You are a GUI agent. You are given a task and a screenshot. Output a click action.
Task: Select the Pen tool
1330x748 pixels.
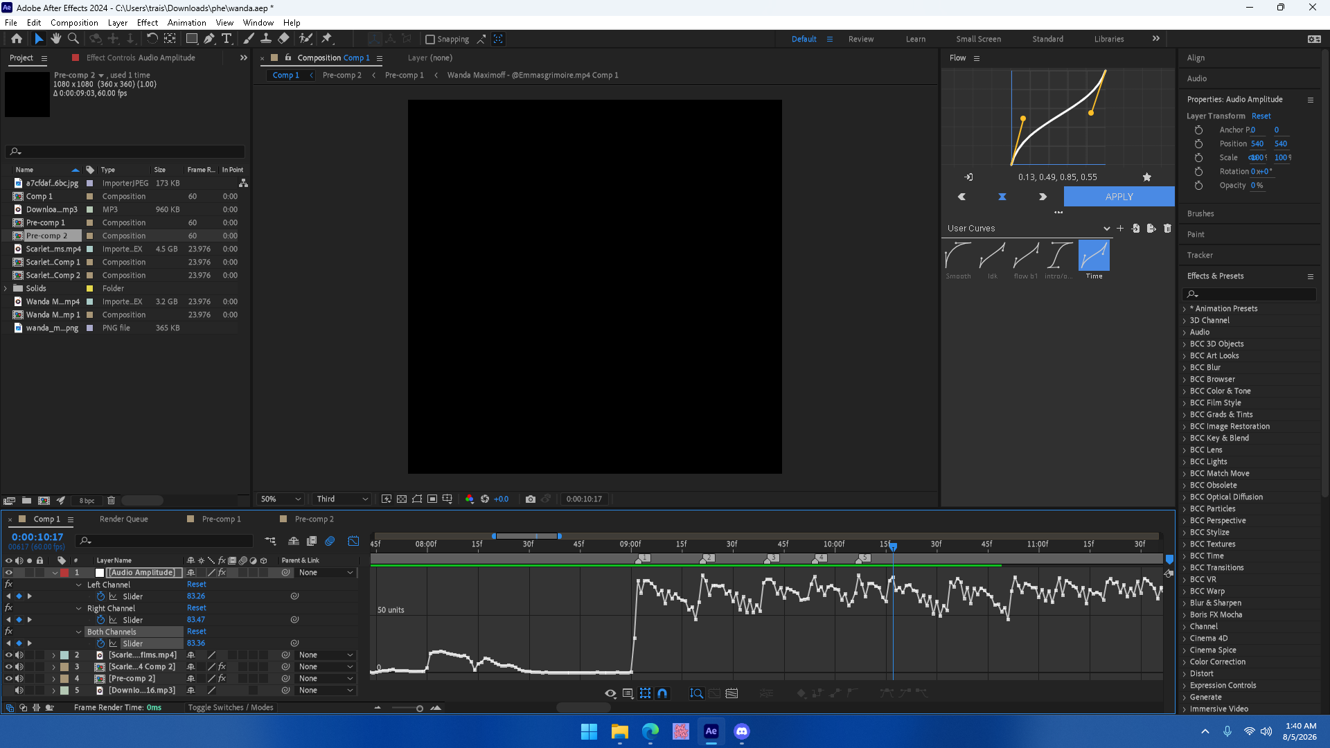coord(209,39)
